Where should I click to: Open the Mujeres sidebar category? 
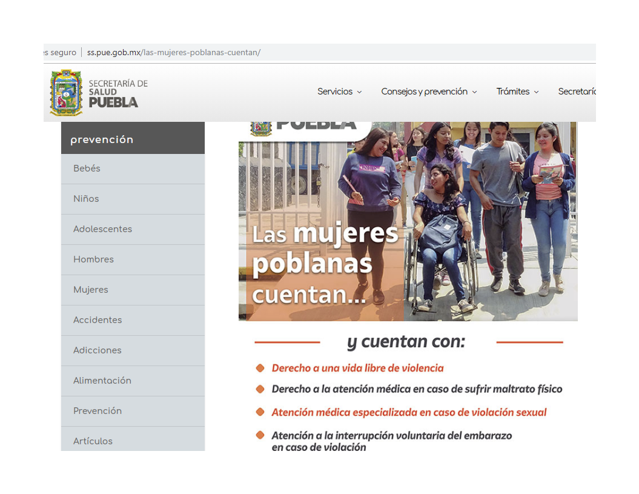point(91,290)
